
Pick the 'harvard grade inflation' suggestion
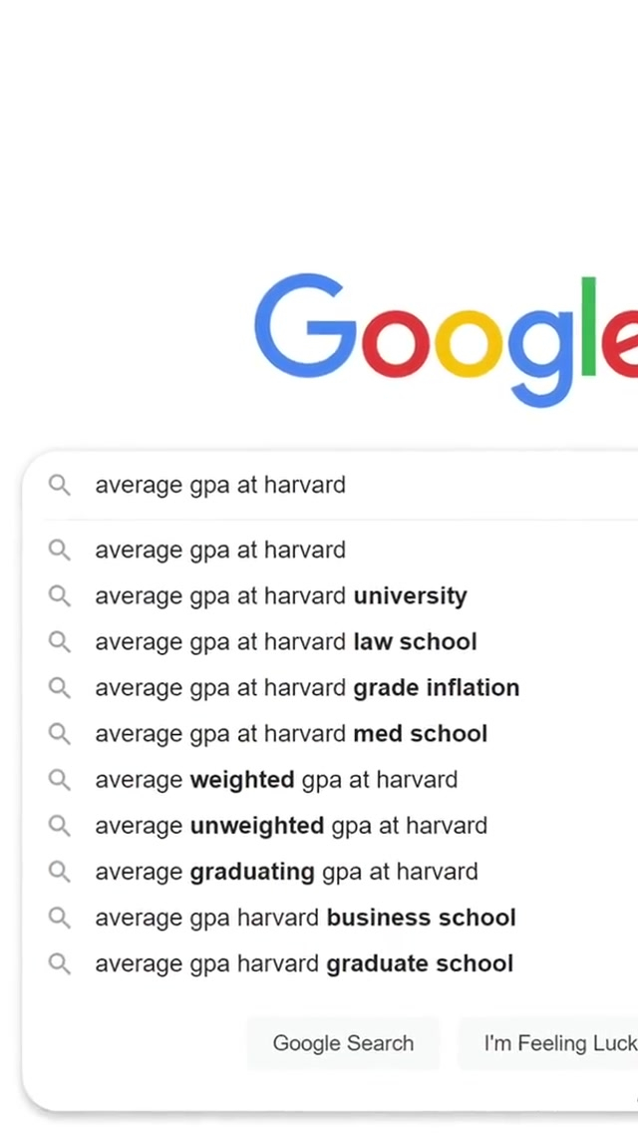(307, 688)
